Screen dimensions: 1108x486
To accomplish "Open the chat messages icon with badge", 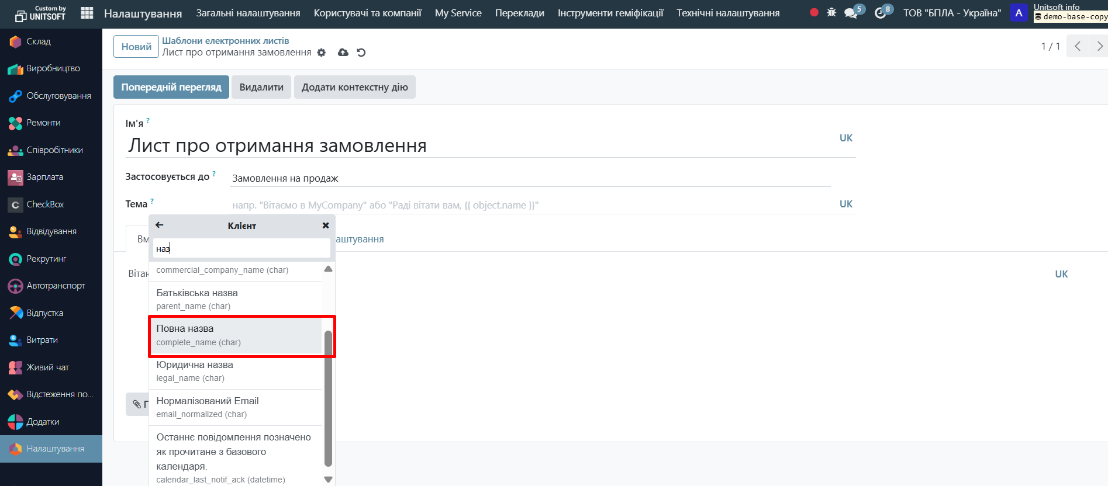I will pyautogui.click(x=851, y=13).
